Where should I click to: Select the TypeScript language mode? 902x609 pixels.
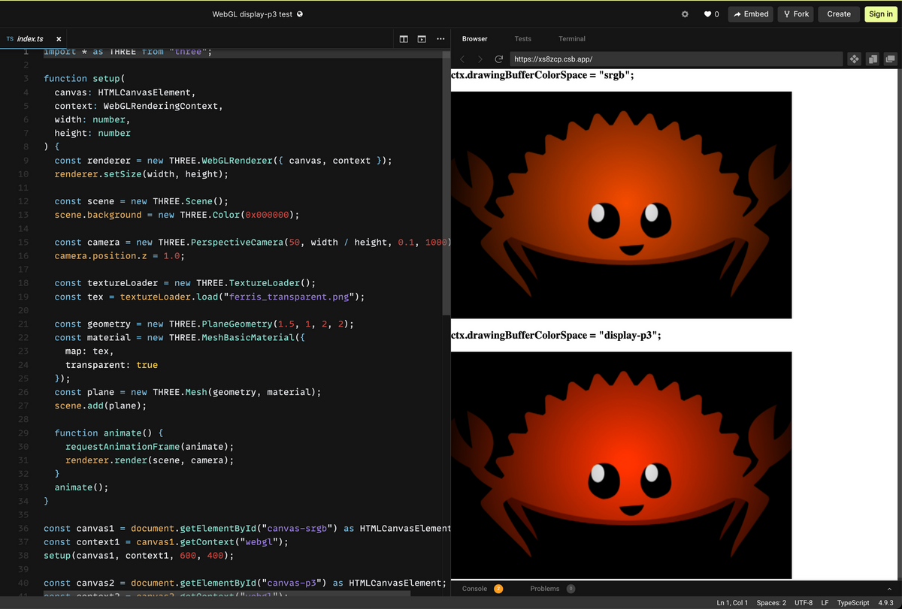[853, 603]
